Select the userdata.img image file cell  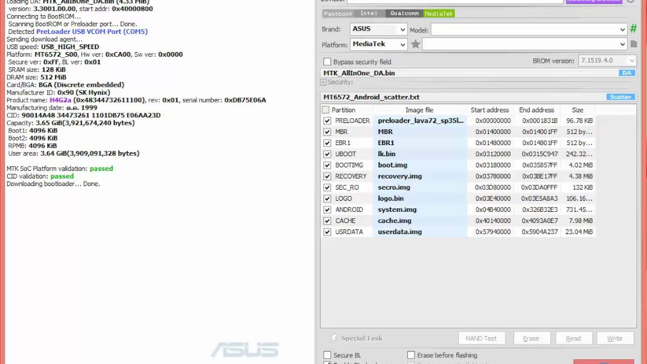(x=421, y=232)
